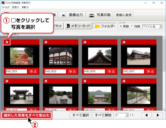Open the 画像出力 image export button

tap(72, 15)
